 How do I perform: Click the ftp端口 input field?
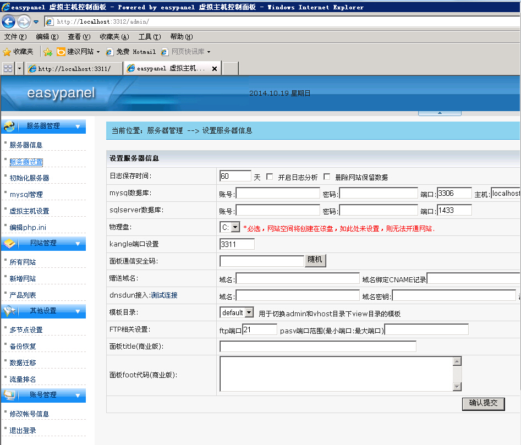point(260,329)
